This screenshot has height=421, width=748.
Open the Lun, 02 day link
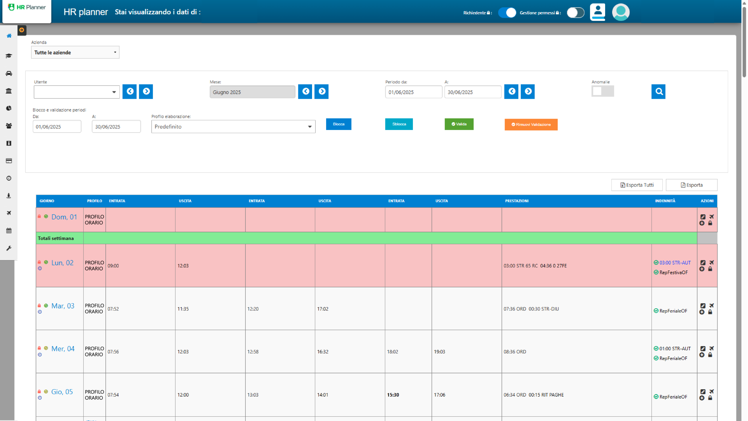click(x=62, y=263)
